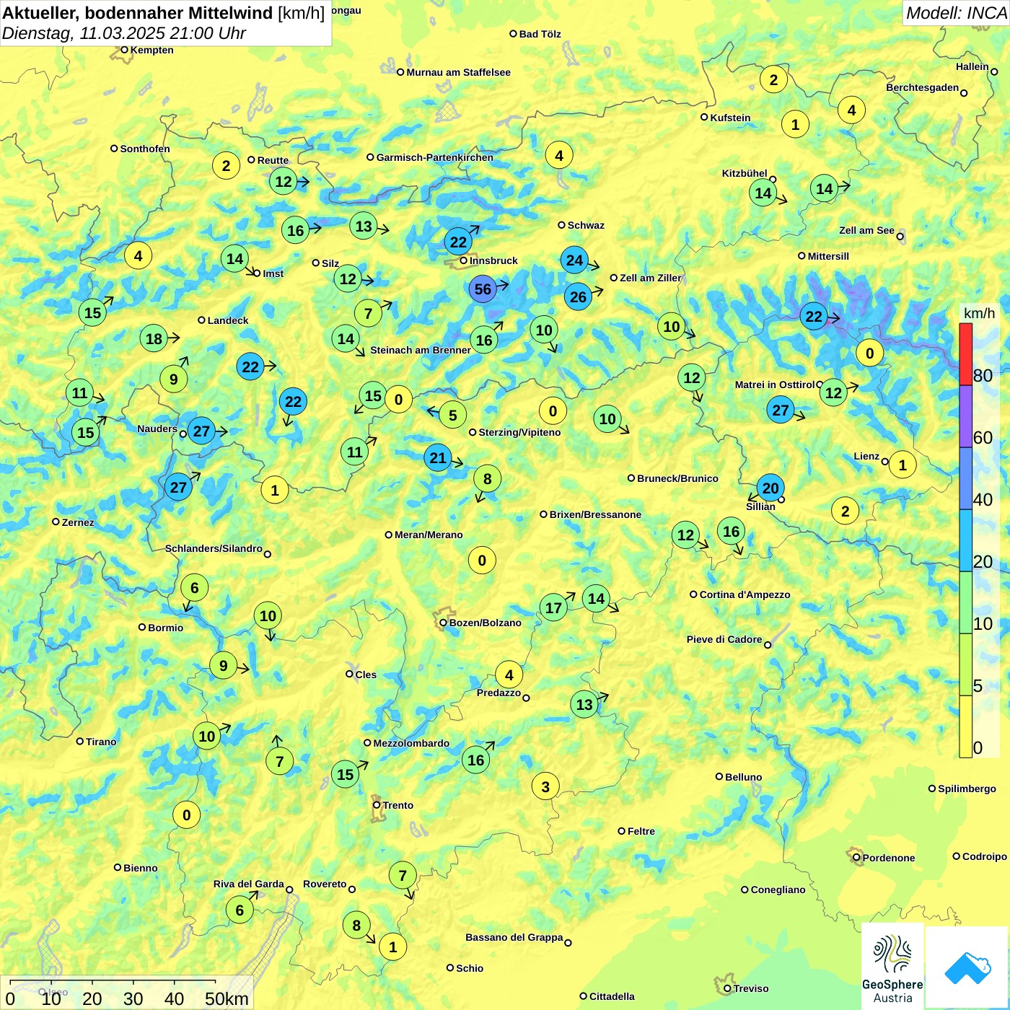Click the blue bird logo beside GeoSphere
This screenshot has width=1010, height=1010.
(967, 968)
